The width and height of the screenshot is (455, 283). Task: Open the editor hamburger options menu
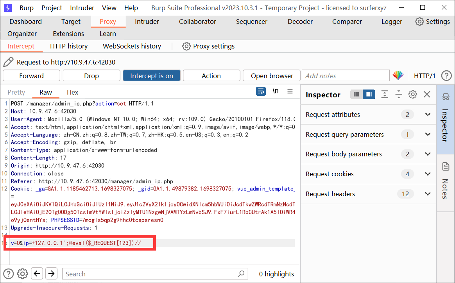point(290,91)
